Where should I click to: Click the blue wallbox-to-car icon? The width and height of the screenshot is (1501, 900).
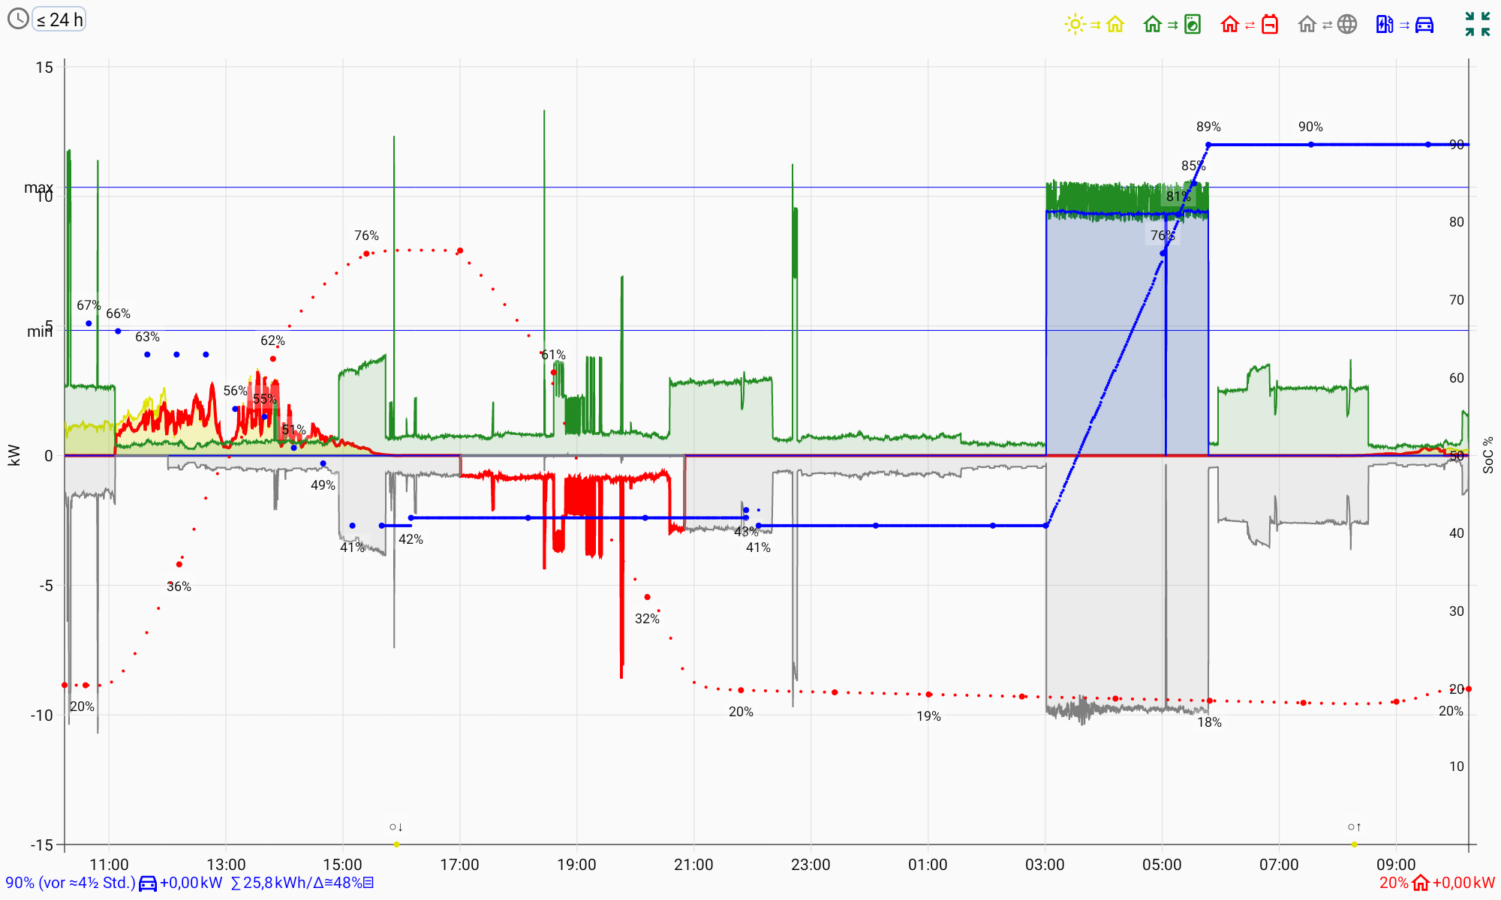click(1385, 25)
